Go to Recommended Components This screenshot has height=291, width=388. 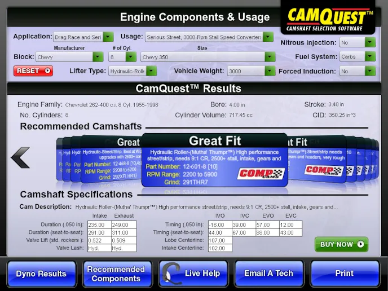(116, 274)
